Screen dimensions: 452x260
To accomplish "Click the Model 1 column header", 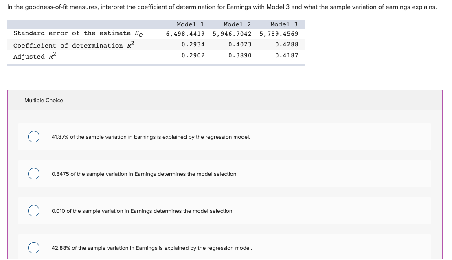I will pos(190,24).
